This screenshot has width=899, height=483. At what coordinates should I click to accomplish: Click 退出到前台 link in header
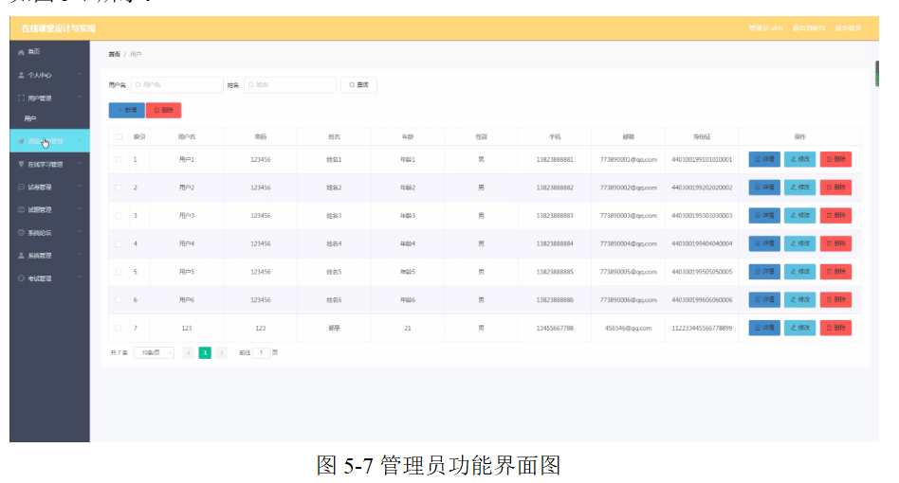point(808,28)
